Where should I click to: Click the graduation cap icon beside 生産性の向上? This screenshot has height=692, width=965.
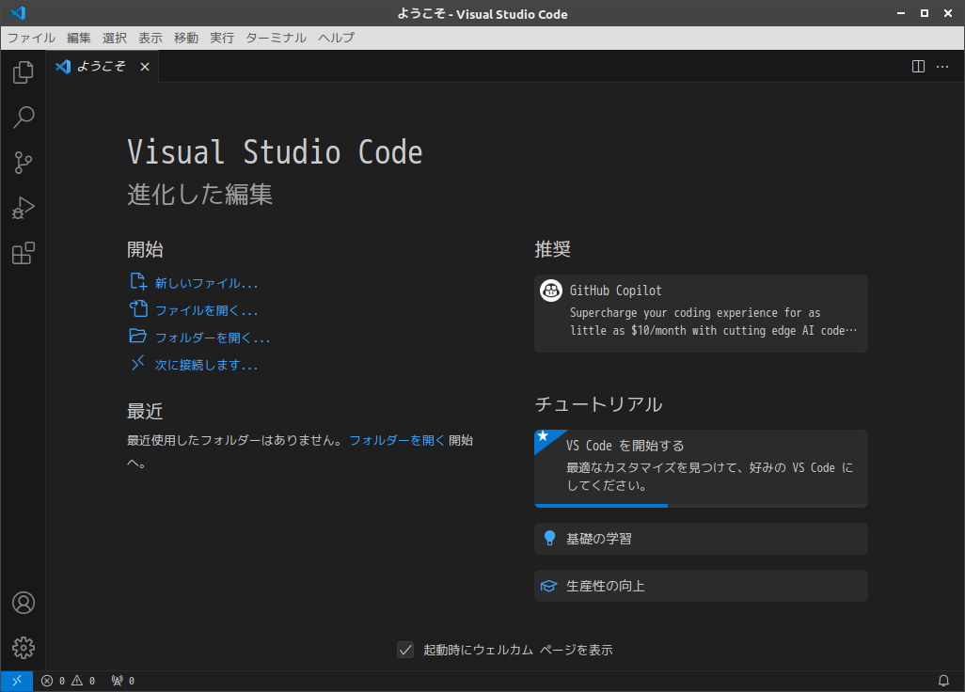[x=548, y=586]
